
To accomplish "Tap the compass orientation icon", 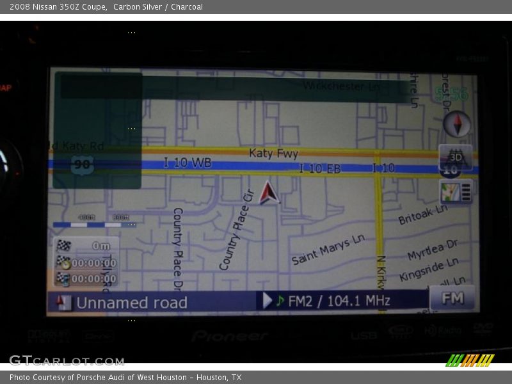I will pos(457,124).
